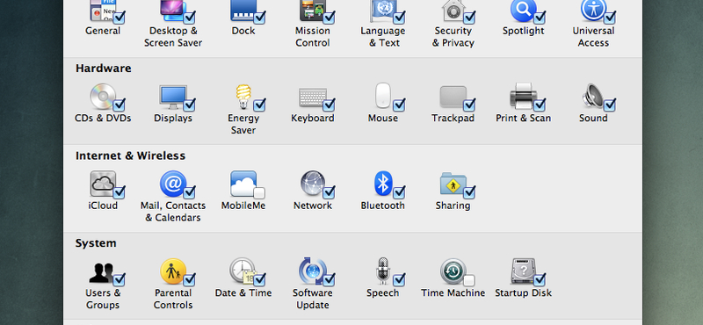Image resolution: width=703 pixels, height=325 pixels.
Task: Open Network globe icon
Action: click(x=313, y=184)
